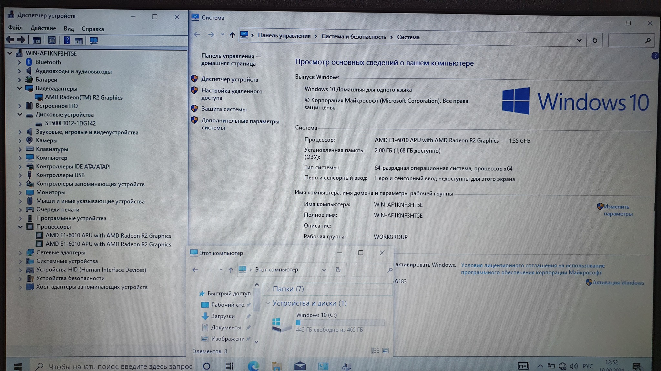This screenshot has width=661, height=371.
Task: Click the Защита системы link
Action: coord(224,109)
